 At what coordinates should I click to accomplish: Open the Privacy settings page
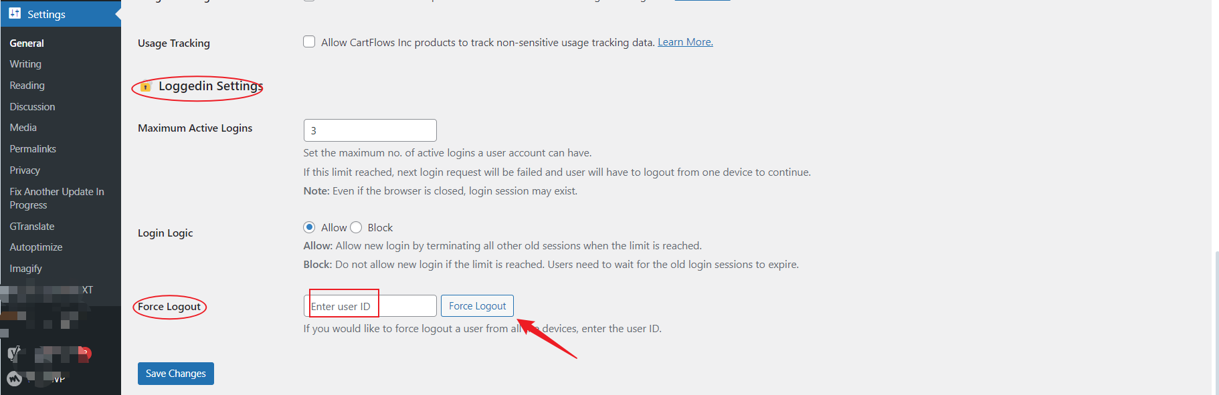pos(25,170)
